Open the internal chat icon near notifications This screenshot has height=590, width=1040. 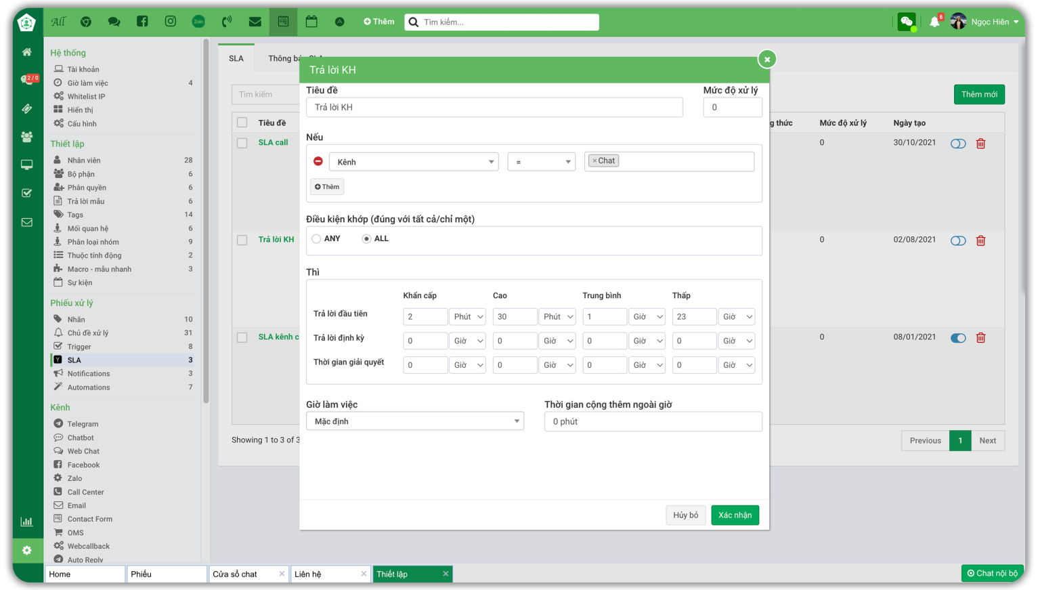tap(907, 21)
